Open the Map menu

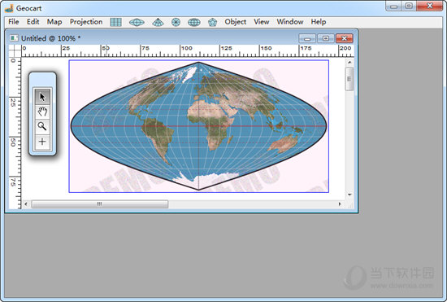pos(54,22)
